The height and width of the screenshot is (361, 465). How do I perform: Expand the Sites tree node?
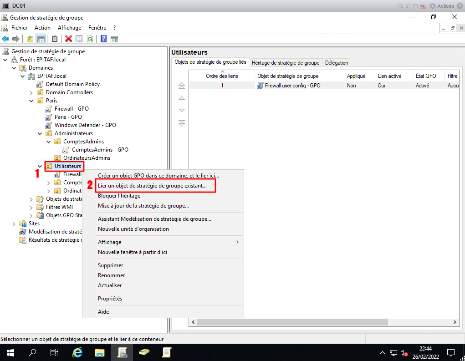[14, 224]
